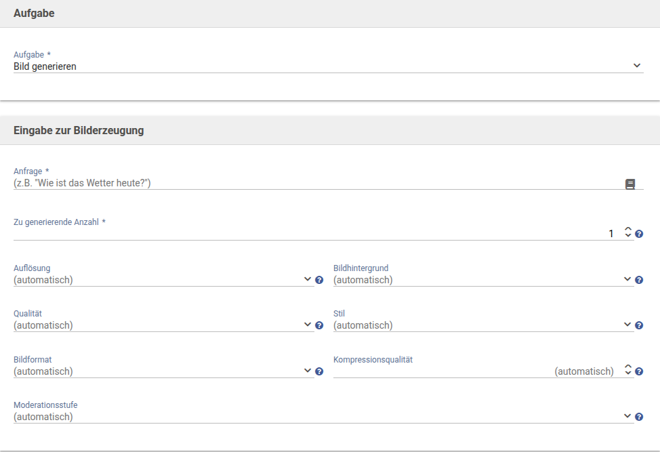The height and width of the screenshot is (452, 660).
Task: Click the Kompressionsqualität stepper arrows
Action: pyautogui.click(x=628, y=370)
